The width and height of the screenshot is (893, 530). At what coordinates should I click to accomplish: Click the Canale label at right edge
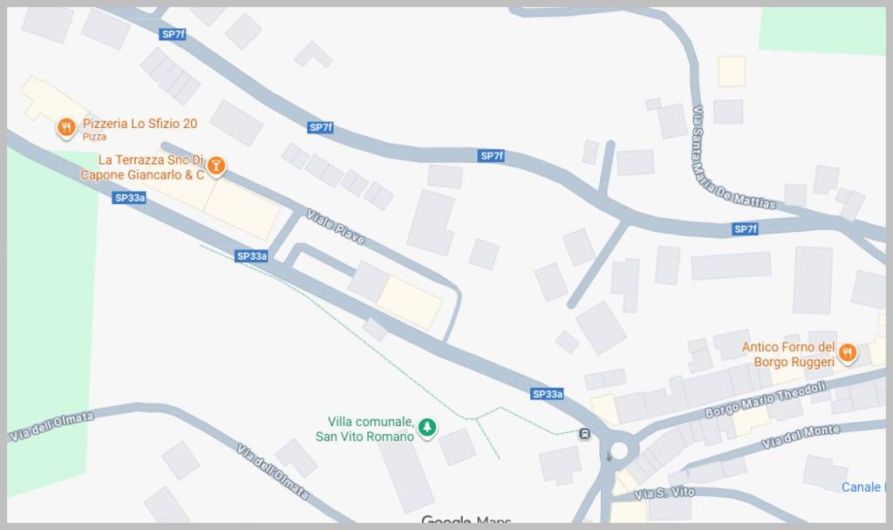[862, 487]
